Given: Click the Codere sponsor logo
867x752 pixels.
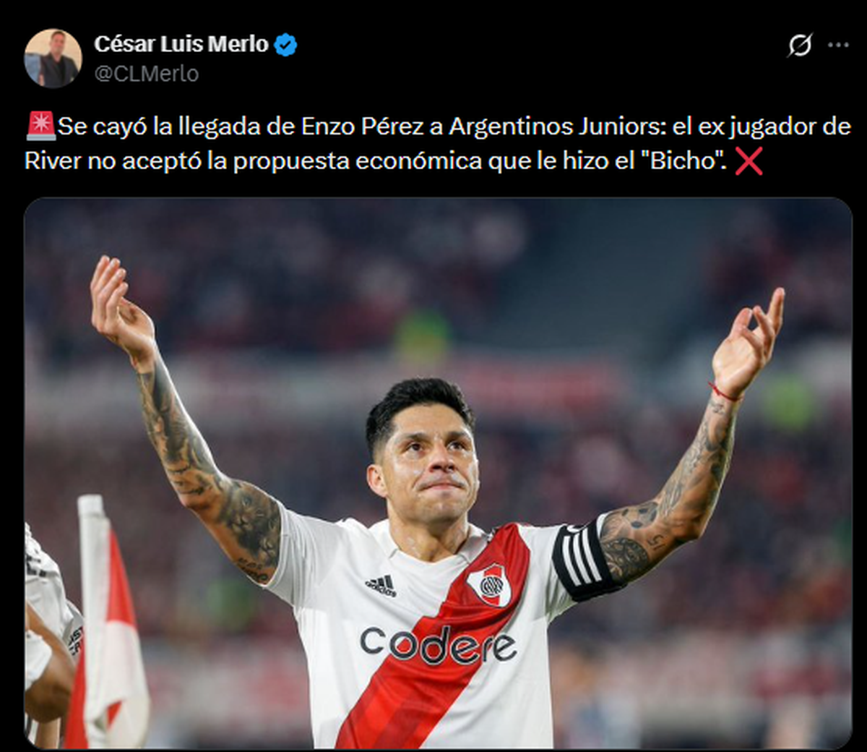Looking at the screenshot, I should [438, 645].
